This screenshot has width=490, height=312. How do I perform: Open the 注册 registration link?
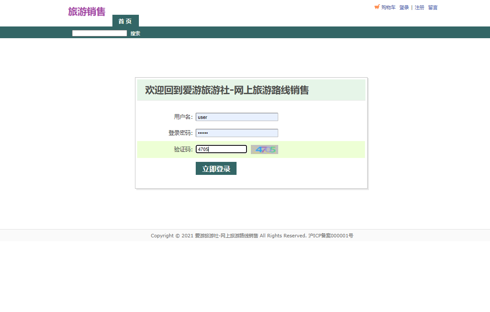point(419,7)
